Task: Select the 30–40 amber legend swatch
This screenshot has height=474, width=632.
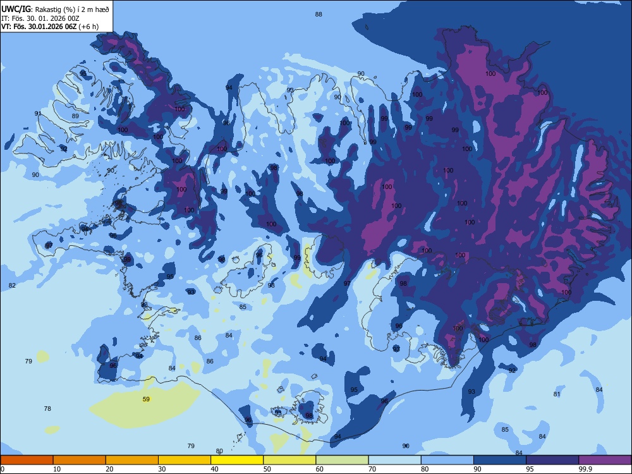Action: pyautogui.click(x=185, y=460)
